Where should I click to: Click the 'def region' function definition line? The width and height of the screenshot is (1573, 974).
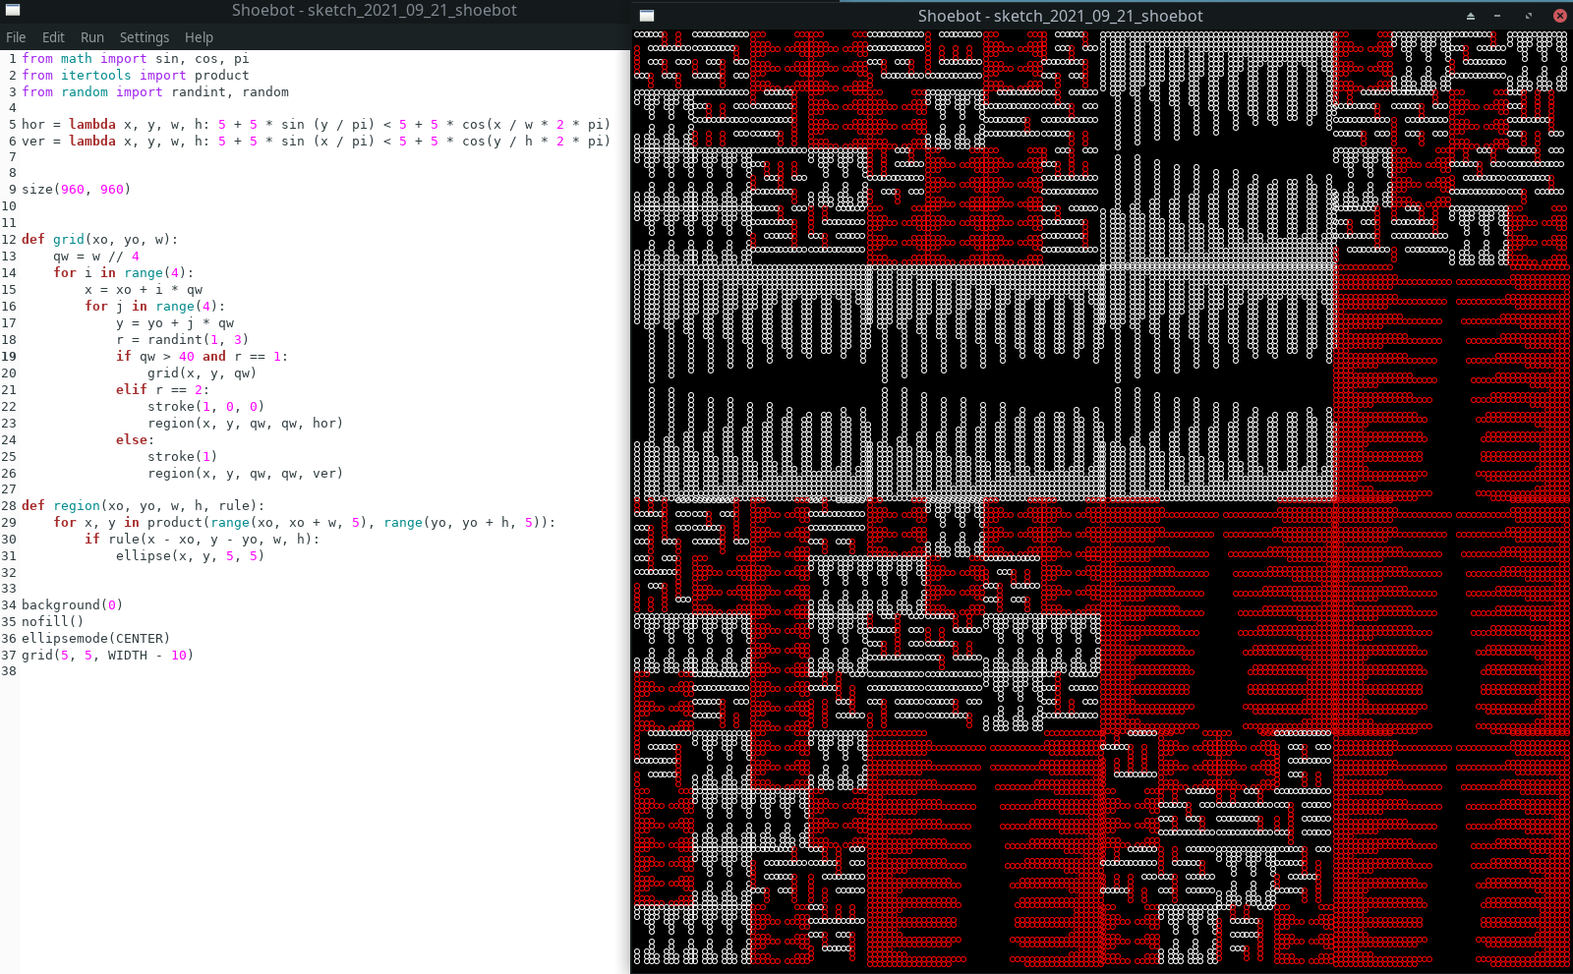(143, 506)
